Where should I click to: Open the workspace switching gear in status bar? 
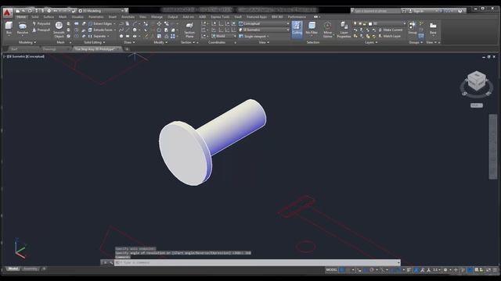pos(445,270)
